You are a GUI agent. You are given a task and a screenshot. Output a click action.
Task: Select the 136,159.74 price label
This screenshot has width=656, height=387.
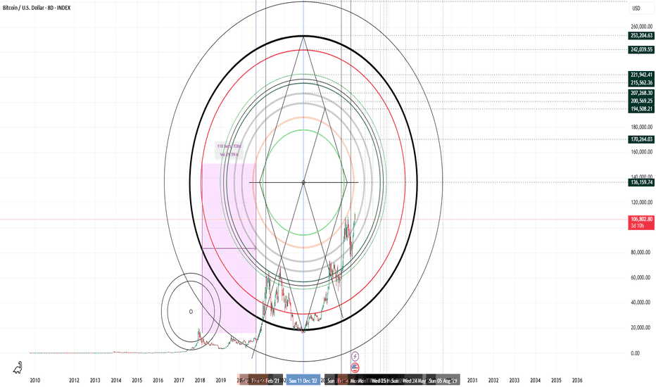[641, 182]
